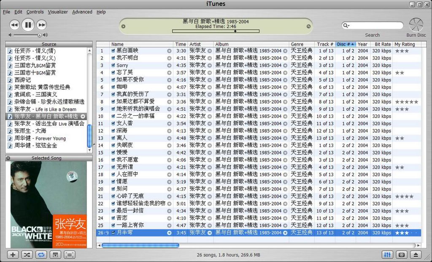Image resolution: width=432 pixels, height=262 pixels.
Task: Sort by the Genre column header
Action: (x=302, y=44)
